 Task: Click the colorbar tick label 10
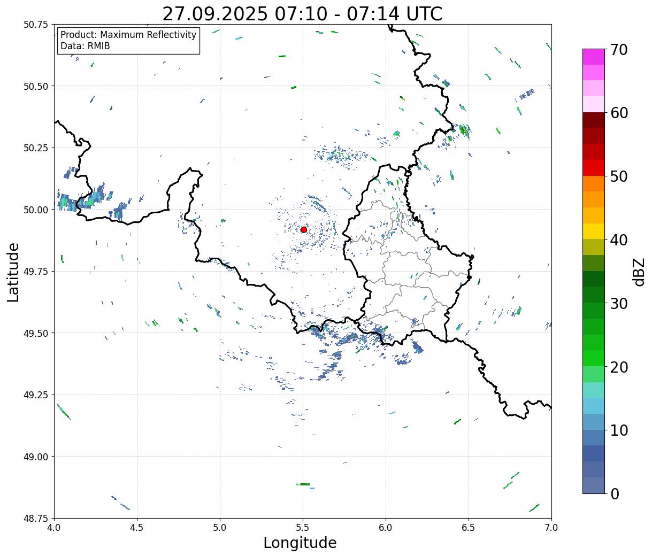tap(618, 430)
